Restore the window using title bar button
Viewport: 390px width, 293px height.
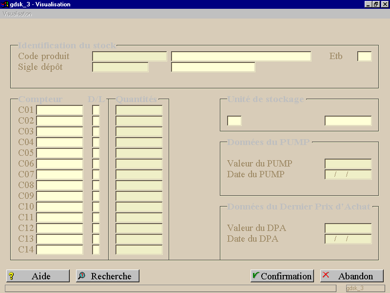376,4
